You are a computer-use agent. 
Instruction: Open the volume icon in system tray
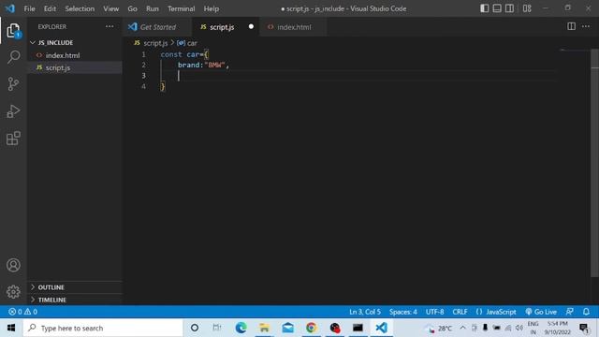[519, 328]
